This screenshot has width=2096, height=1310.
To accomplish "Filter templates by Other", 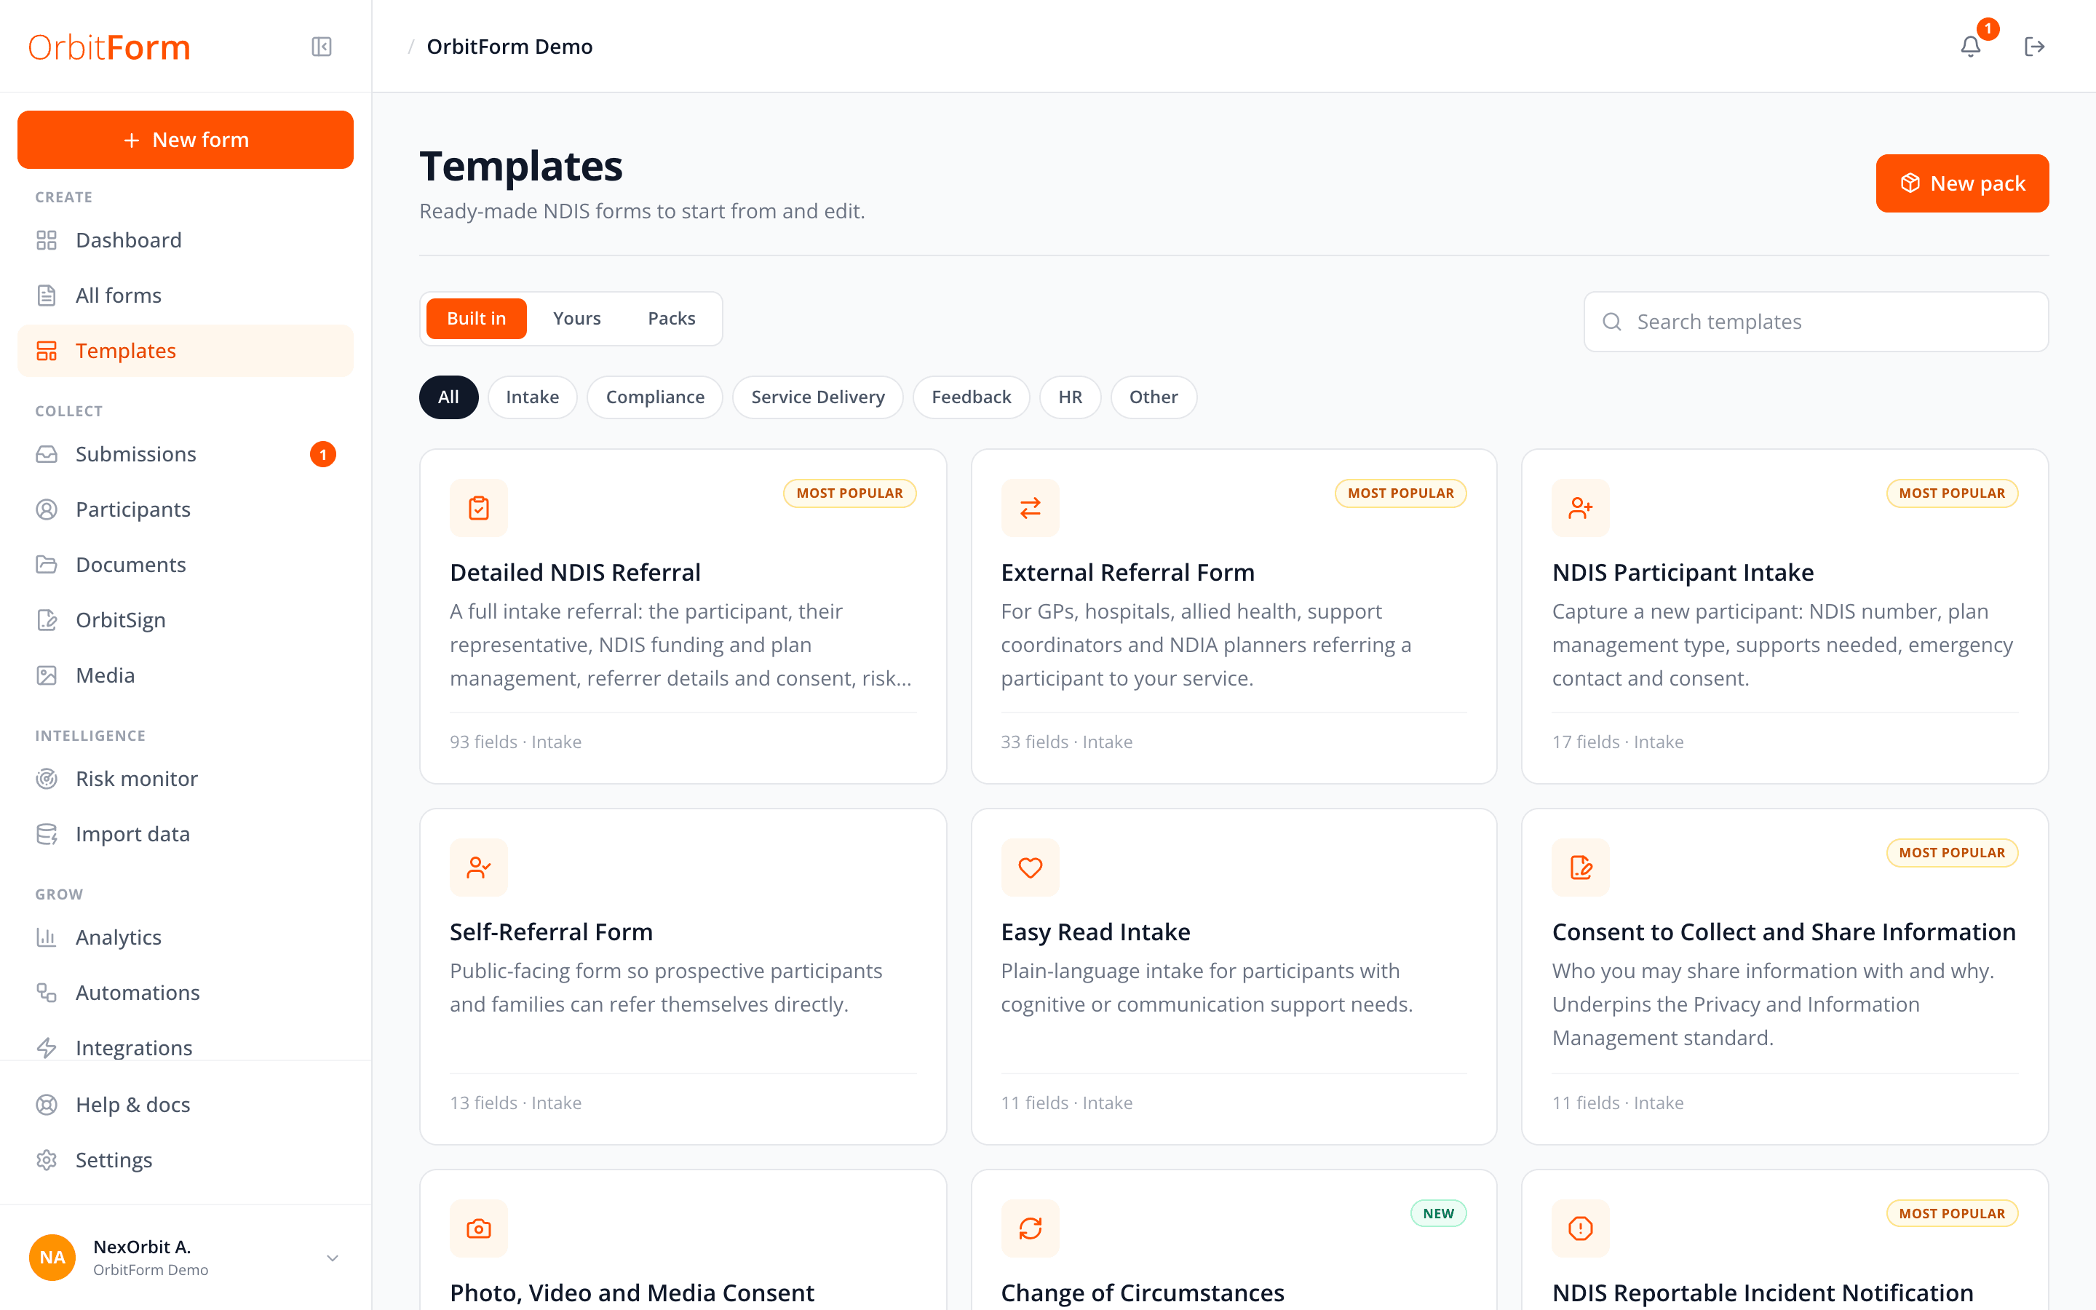I will 1154,397.
